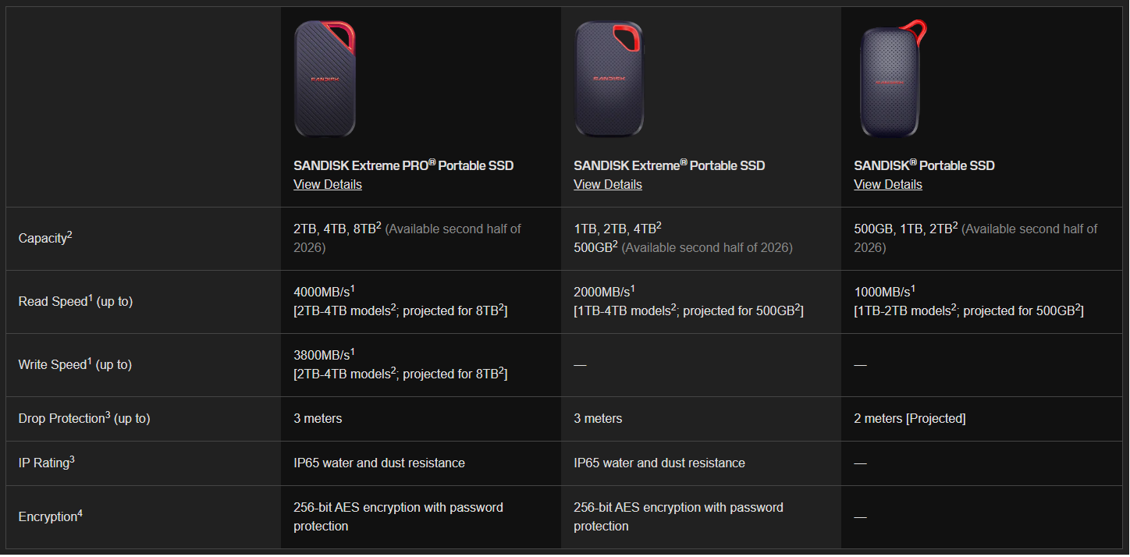1130x557 pixels.
Task: Click the SANDISK Extreme Portable SSD image
Action: coord(609,78)
